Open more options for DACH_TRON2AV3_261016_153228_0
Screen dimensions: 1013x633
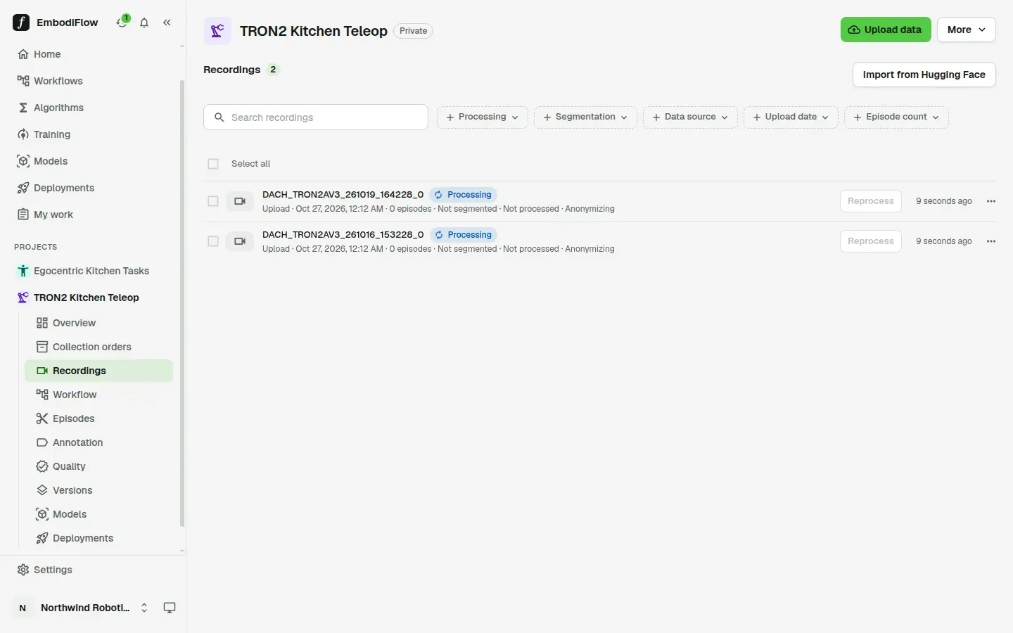click(991, 241)
